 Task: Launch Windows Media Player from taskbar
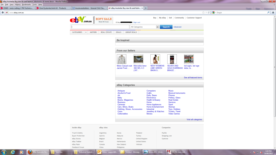(21, 152)
